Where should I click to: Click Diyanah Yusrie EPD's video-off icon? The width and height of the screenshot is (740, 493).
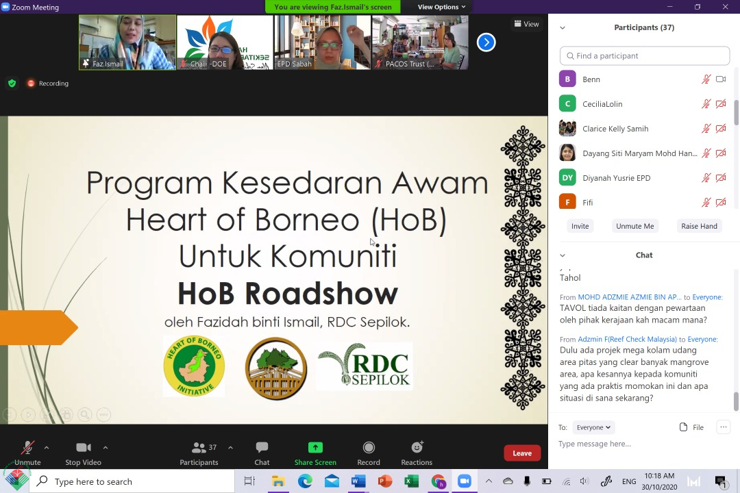(x=721, y=178)
